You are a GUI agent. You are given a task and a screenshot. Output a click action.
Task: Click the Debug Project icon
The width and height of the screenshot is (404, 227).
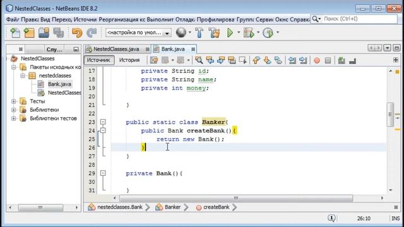(249, 33)
